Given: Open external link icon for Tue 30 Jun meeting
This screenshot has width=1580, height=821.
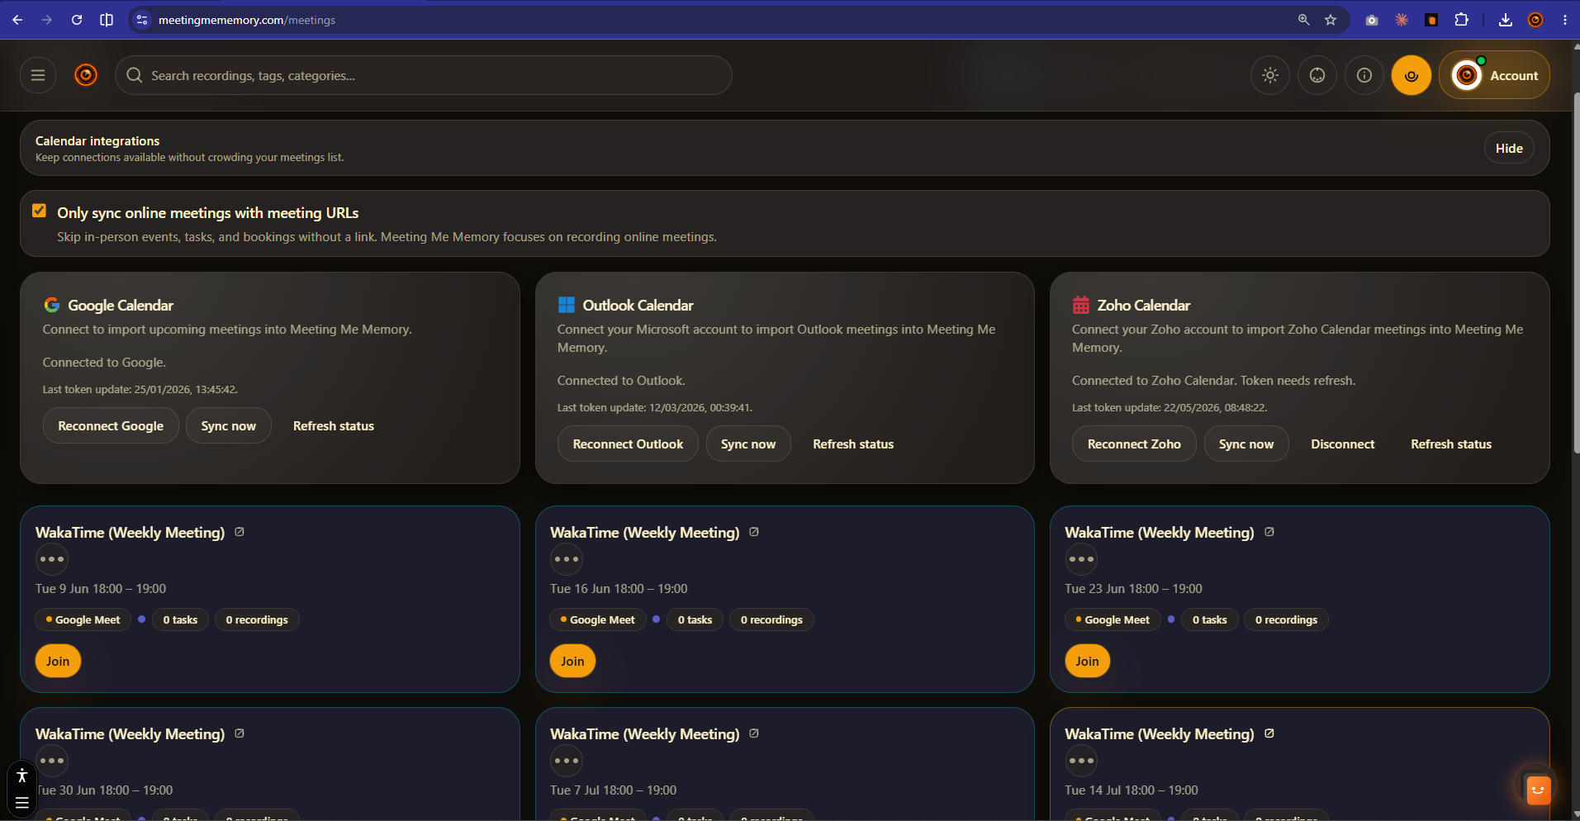Looking at the screenshot, I should pos(240,733).
